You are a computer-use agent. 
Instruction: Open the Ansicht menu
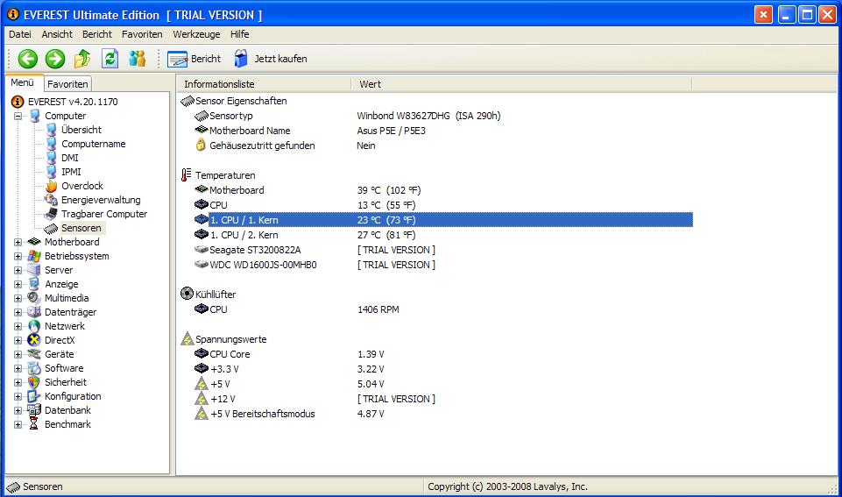pos(57,34)
